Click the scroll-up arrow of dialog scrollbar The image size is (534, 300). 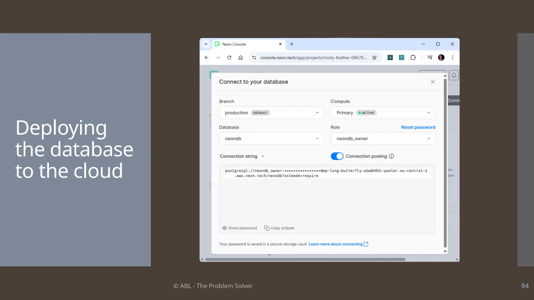(445, 76)
